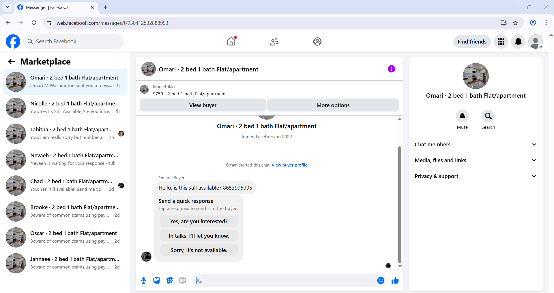Click the voice clip microphone icon

[x=144, y=281]
